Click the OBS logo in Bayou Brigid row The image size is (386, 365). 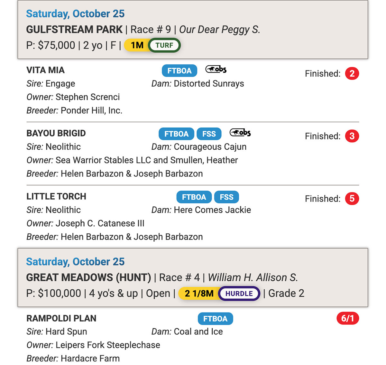tap(240, 132)
